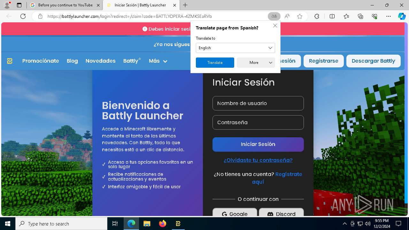
Task: Open a new tab with plus button
Action: coord(185,5)
